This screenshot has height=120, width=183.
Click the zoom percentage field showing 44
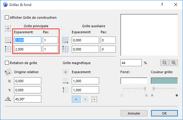(x=131, y=63)
